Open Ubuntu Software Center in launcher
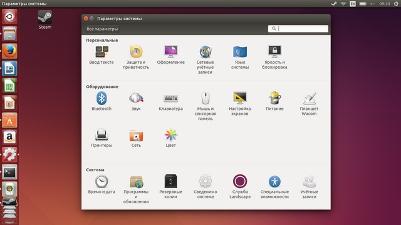The width and height of the screenshot is (401, 225). coord(9,120)
